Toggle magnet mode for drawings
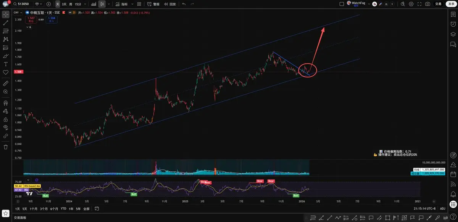Viewport: 458px width, 222px height. pyautogui.click(x=6, y=103)
